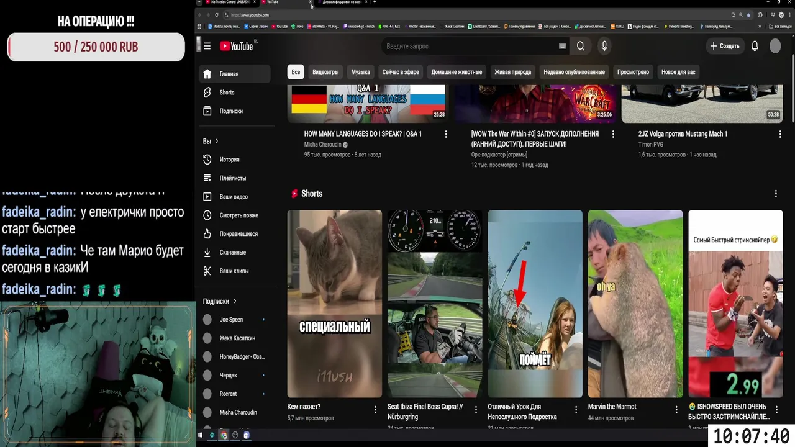Open the notifications bell
This screenshot has height=447, width=795.
tap(755, 46)
